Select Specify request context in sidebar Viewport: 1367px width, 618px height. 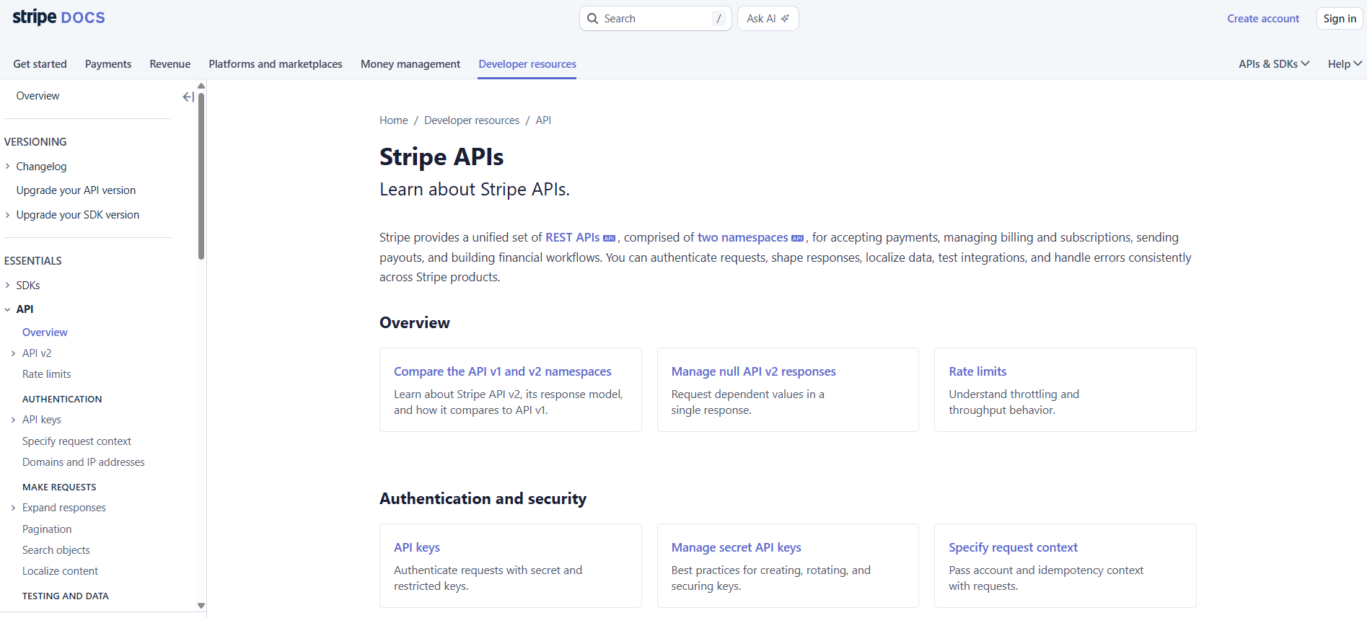76,441
